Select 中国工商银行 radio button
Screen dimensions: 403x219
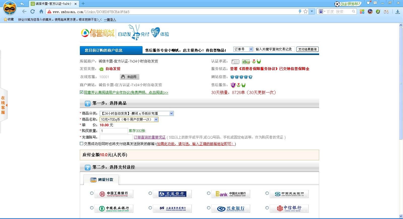[x=92, y=193]
